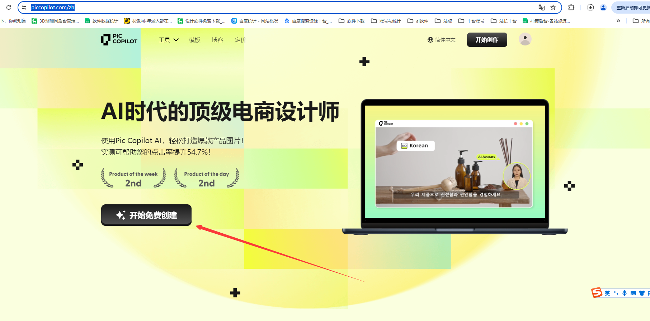Expand the 工具 tools menu
The height and width of the screenshot is (321, 650).
[169, 40]
